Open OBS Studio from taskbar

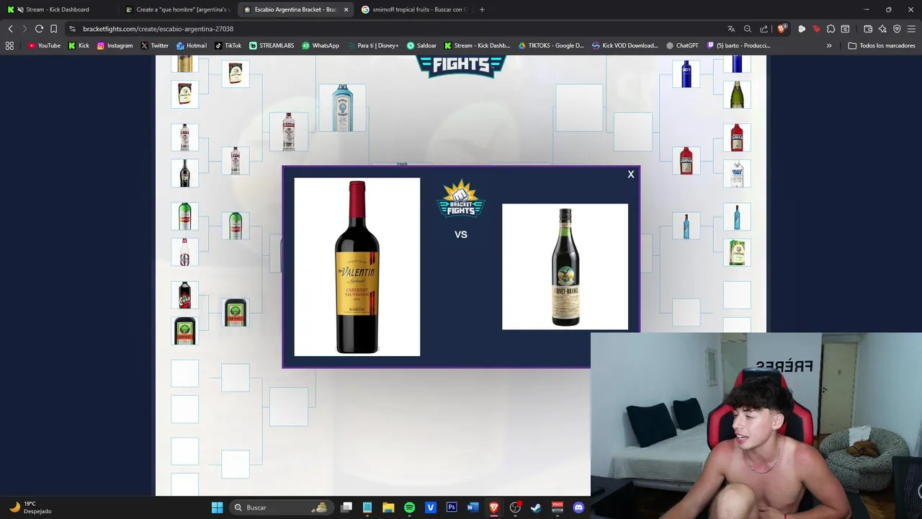pos(515,507)
